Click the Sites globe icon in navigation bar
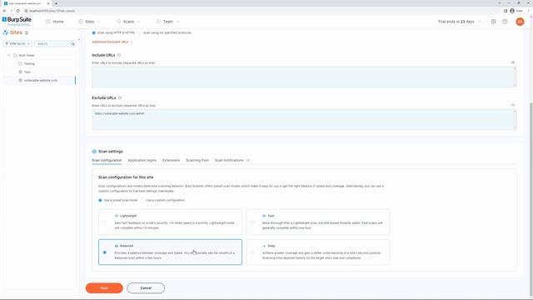Viewport: 533px width, 300px height. click(x=81, y=22)
